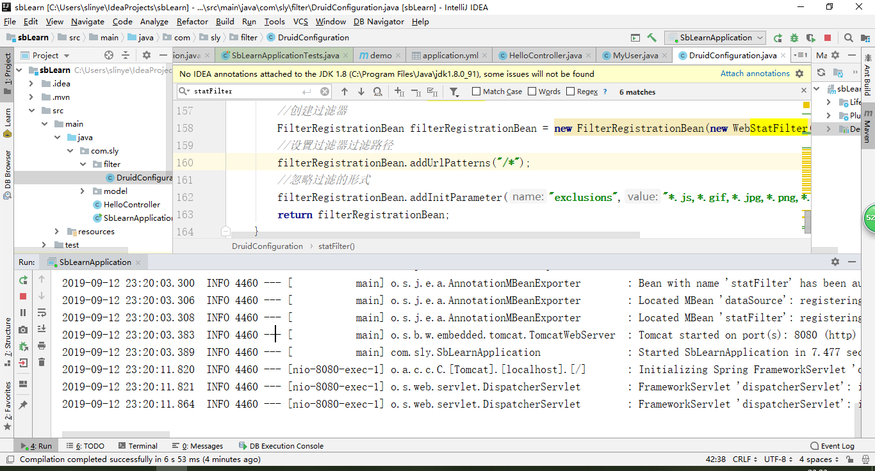Open DB Execution Console tool window
This screenshot has height=471, width=875.
(281, 446)
